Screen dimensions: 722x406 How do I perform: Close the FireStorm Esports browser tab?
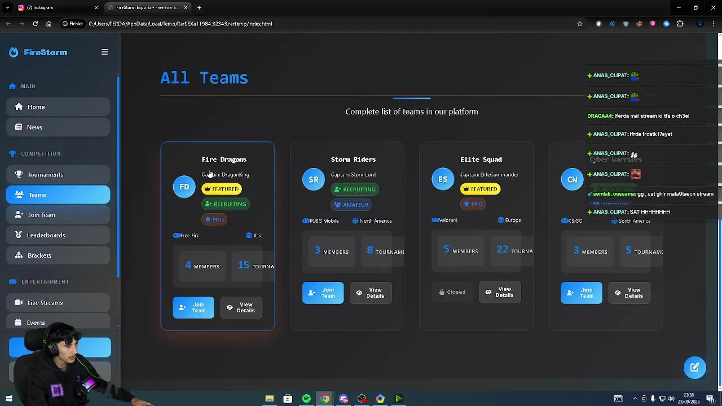click(x=186, y=7)
